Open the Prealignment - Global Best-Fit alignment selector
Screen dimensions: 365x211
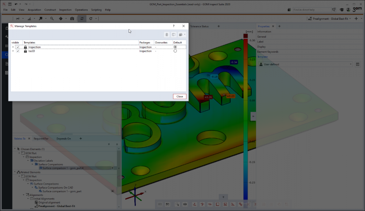[331, 19]
